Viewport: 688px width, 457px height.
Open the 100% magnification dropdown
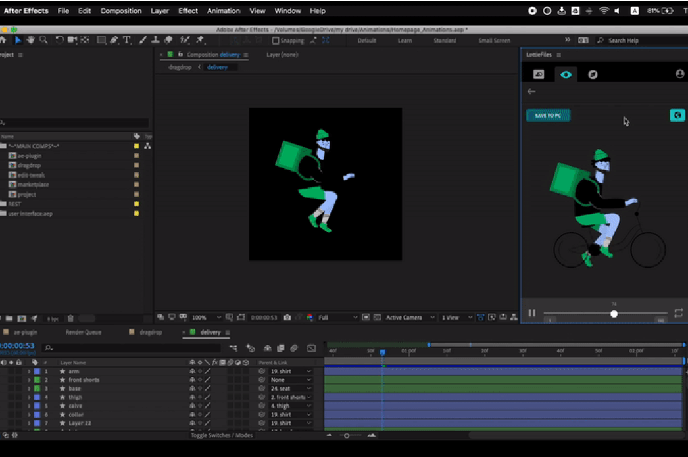pos(207,317)
